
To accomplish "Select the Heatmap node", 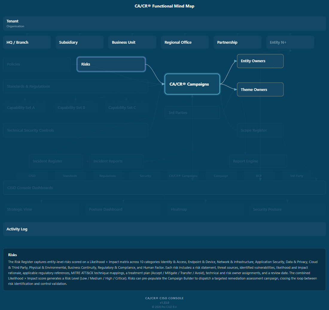I will click(205, 209).
